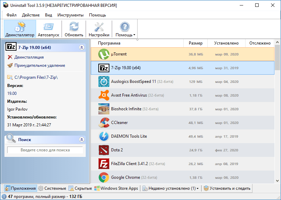Click the Uninstall Tool title bar icon
281x200 pixels.
[x=6, y=5]
